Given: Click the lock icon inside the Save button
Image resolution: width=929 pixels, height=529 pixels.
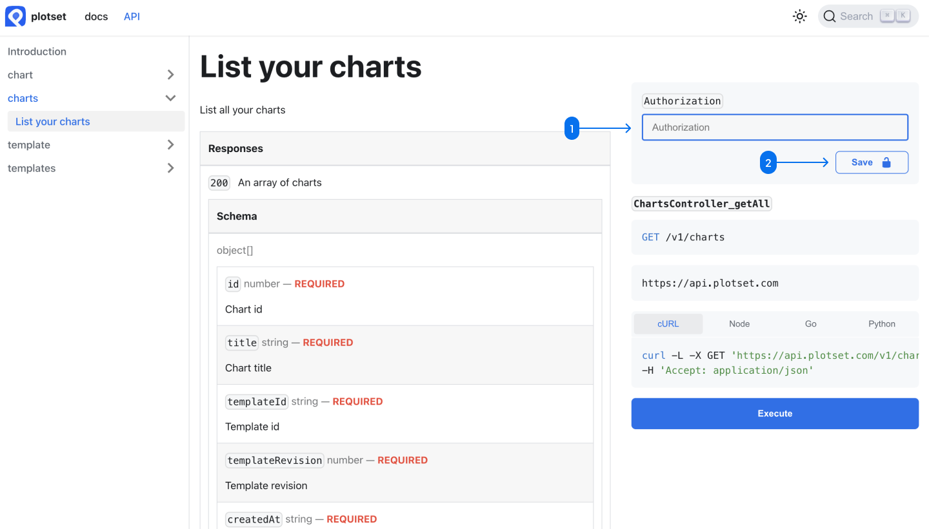Looking at the screenshot, I should click(x=886, y=162).
